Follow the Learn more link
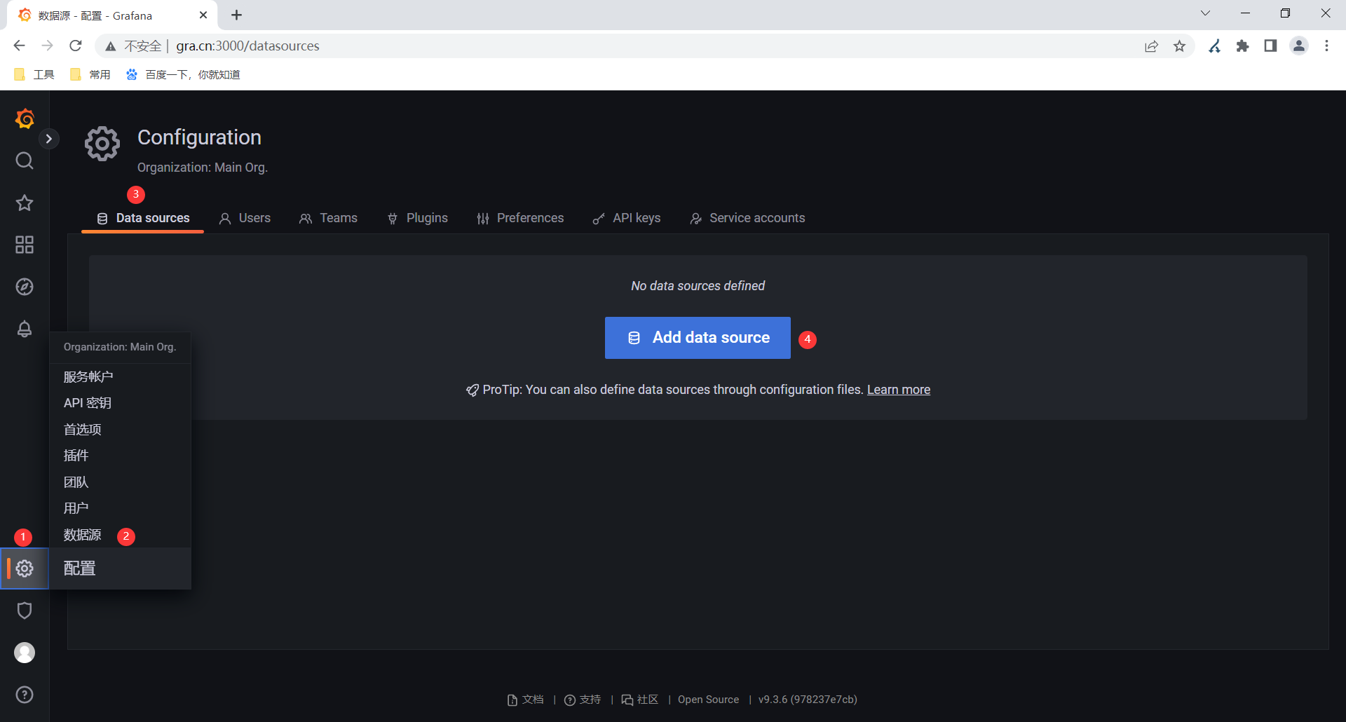Viewport: 1346px width, 722px height. point(899,390)
